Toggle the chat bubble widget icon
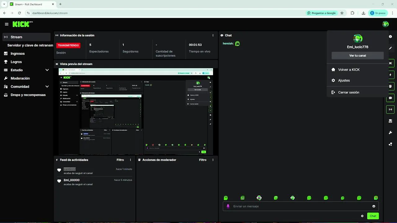Viewport: 397px width, 223px height. tap(390, 98)
